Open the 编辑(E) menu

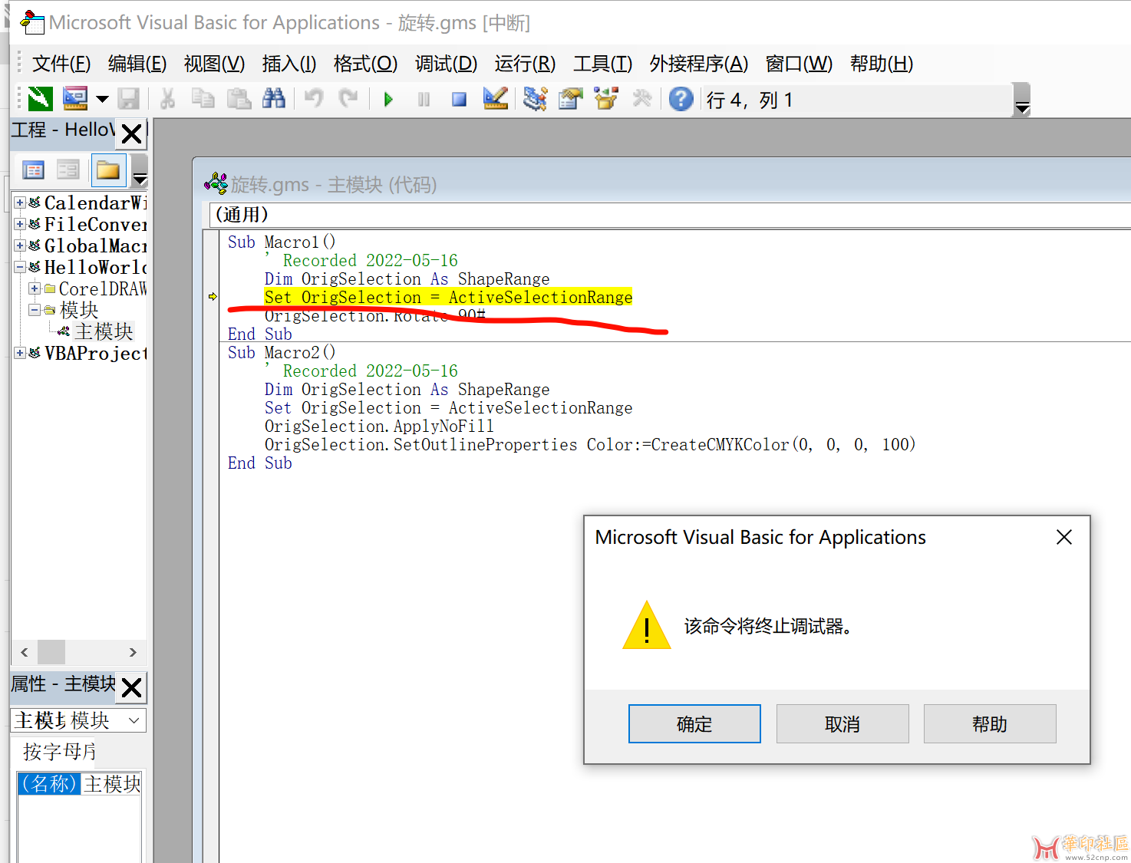(x=137, y=64)
